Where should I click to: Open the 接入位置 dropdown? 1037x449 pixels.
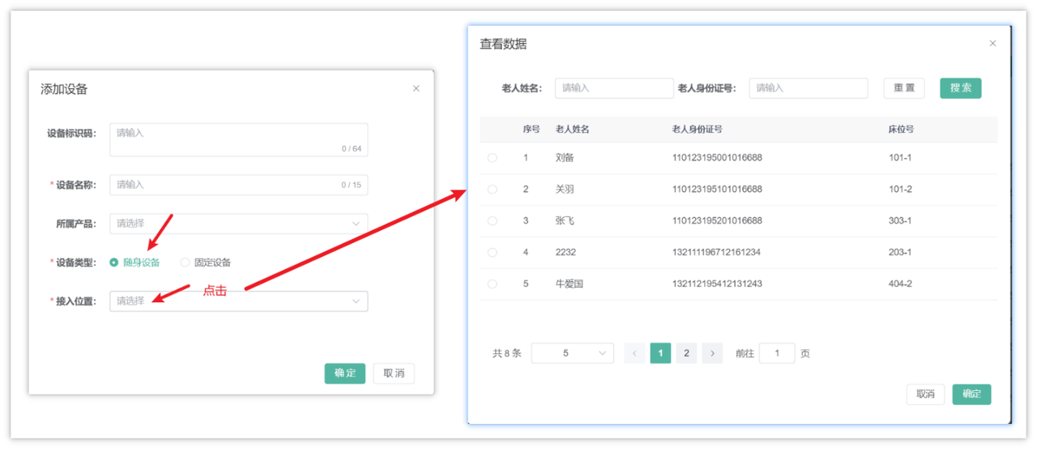pos(238,301)
